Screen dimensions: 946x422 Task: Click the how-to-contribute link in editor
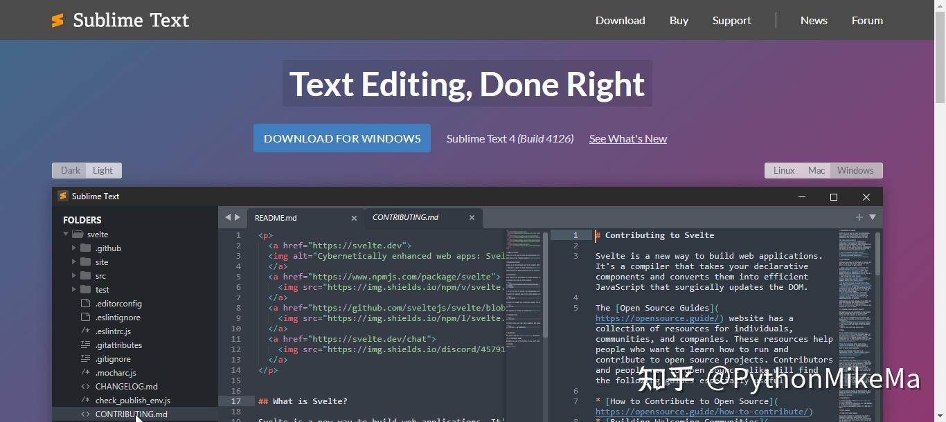701,412
